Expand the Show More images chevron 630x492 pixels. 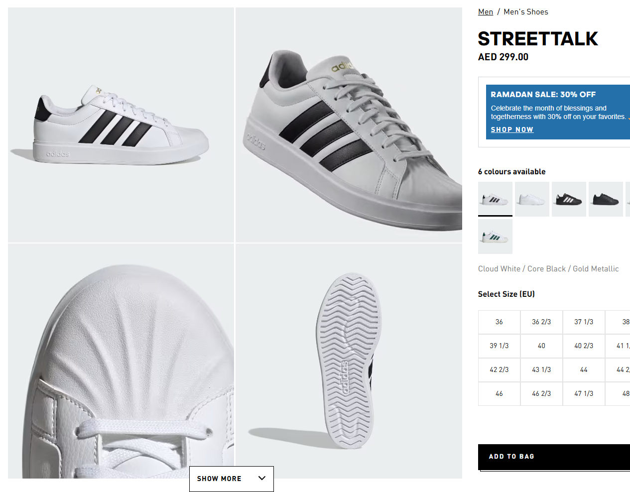click(262, 478)
